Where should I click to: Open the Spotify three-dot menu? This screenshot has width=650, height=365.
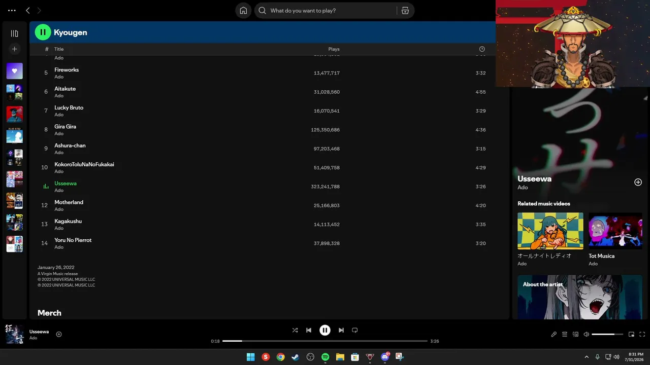12,10
